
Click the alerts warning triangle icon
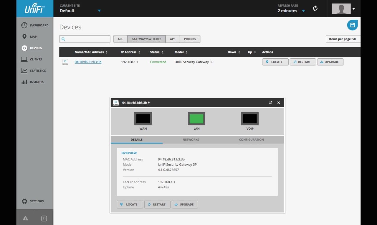click(25, 218)
